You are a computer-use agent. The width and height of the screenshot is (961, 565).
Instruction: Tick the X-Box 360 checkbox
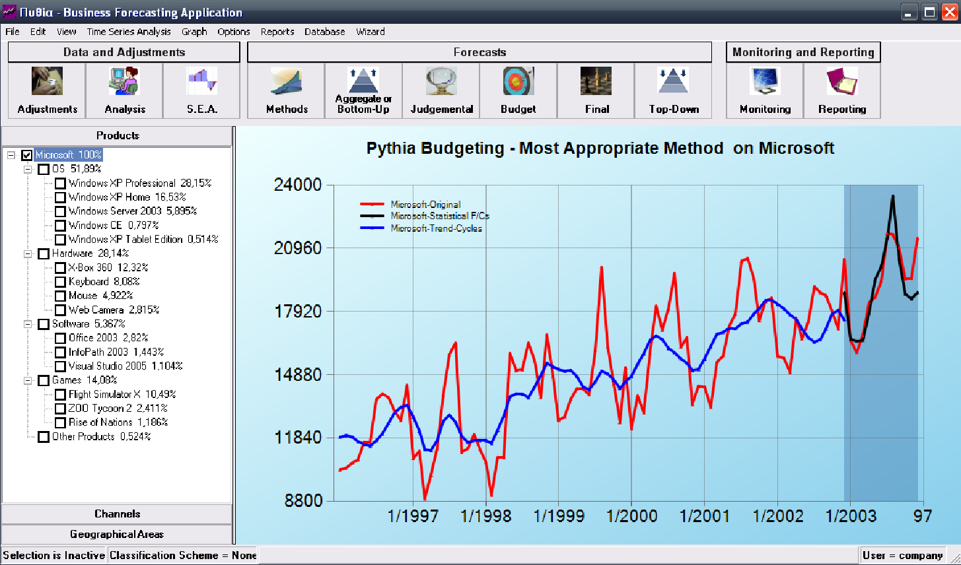(60, 268)
